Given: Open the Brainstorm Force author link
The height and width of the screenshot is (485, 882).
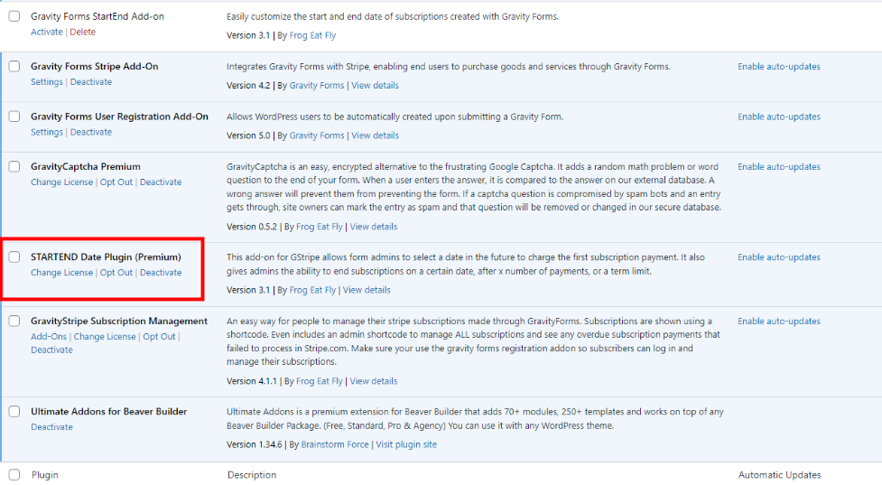Looking at the screenshot, I should point(335,444).
